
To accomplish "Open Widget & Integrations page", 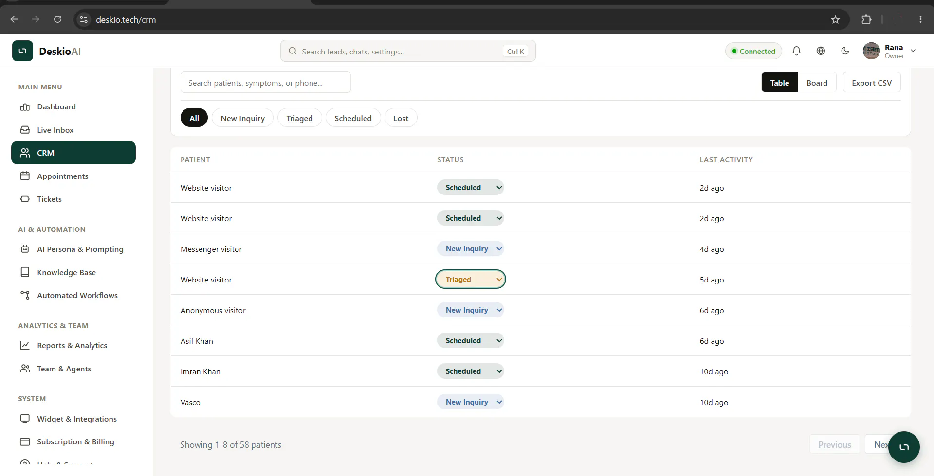I will coord(73,419).
